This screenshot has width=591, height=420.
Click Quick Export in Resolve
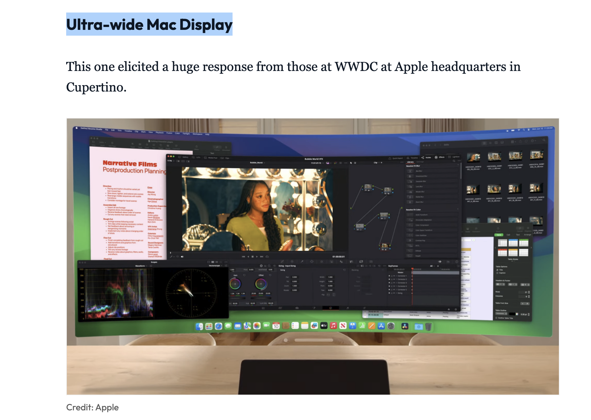396,158
